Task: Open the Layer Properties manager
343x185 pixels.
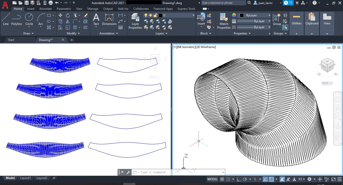Action: (135, 21)
